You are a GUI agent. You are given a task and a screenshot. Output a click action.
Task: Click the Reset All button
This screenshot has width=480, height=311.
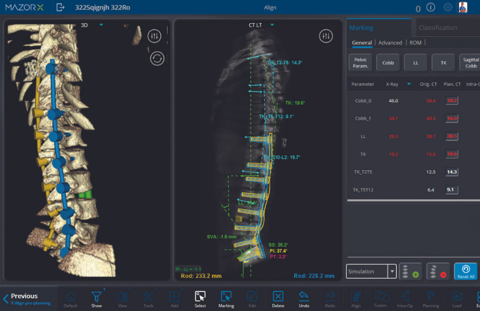click(x=465, y=271)
